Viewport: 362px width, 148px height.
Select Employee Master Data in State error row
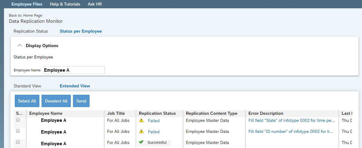pyautogui.click(x=207, y=120)
